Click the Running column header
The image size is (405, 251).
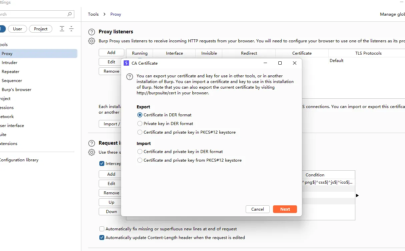140,53
